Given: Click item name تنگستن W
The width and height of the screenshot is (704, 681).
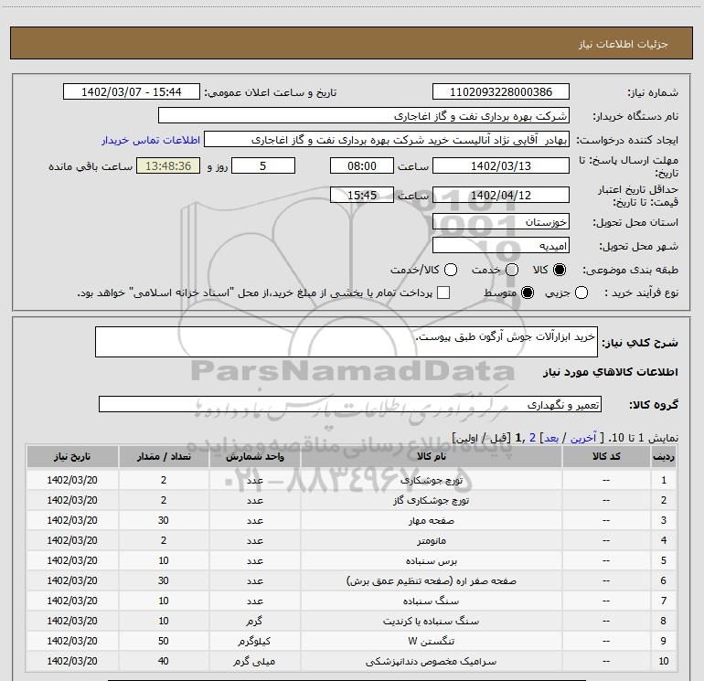Looking at the screenshot, I should (x=431, y=641).
